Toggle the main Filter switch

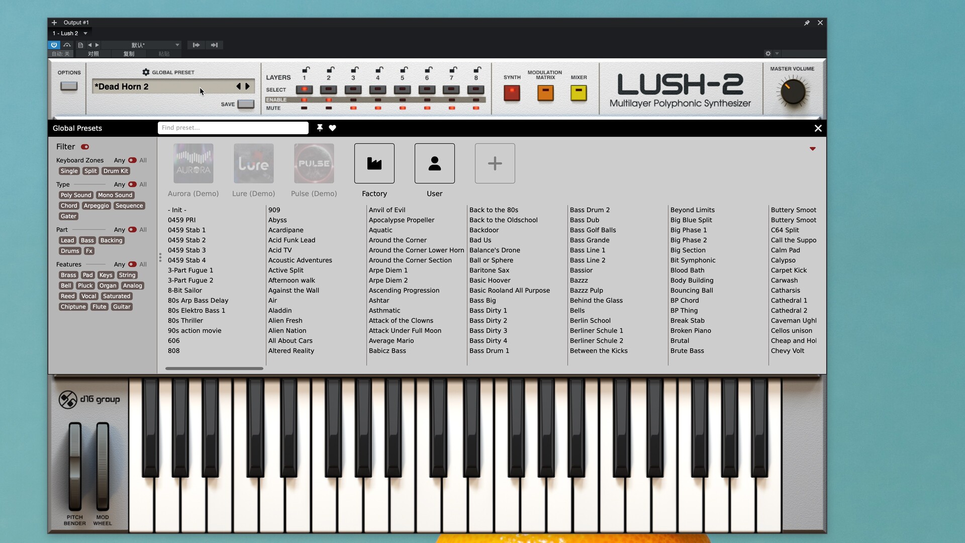[85, 147]
